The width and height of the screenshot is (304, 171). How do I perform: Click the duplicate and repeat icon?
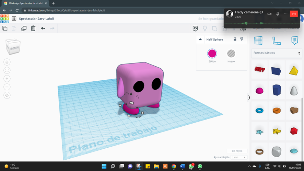pyautogui.click(x=24, y=28)
